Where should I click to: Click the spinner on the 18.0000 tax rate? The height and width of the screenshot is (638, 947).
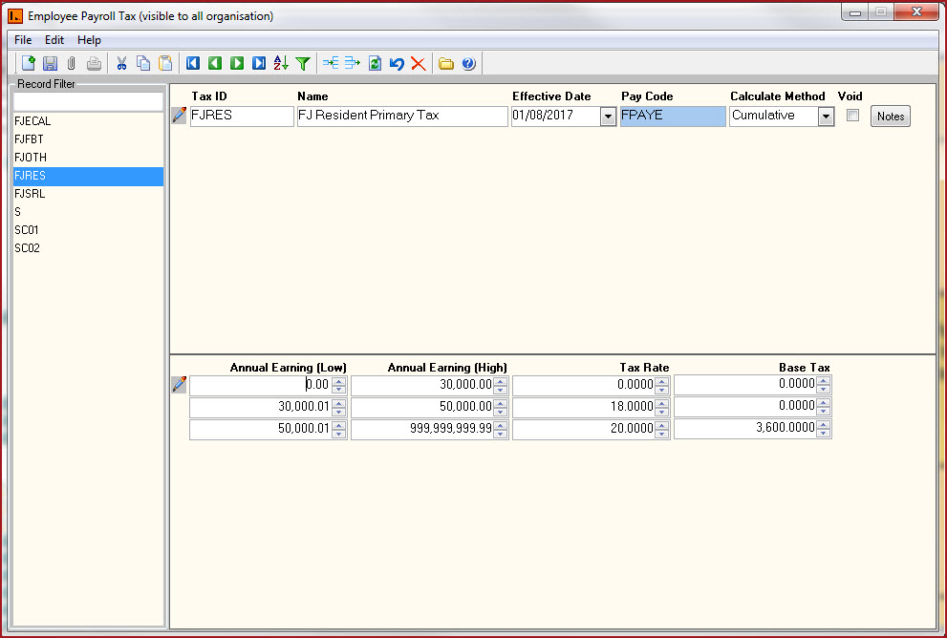tap(662, 408)
